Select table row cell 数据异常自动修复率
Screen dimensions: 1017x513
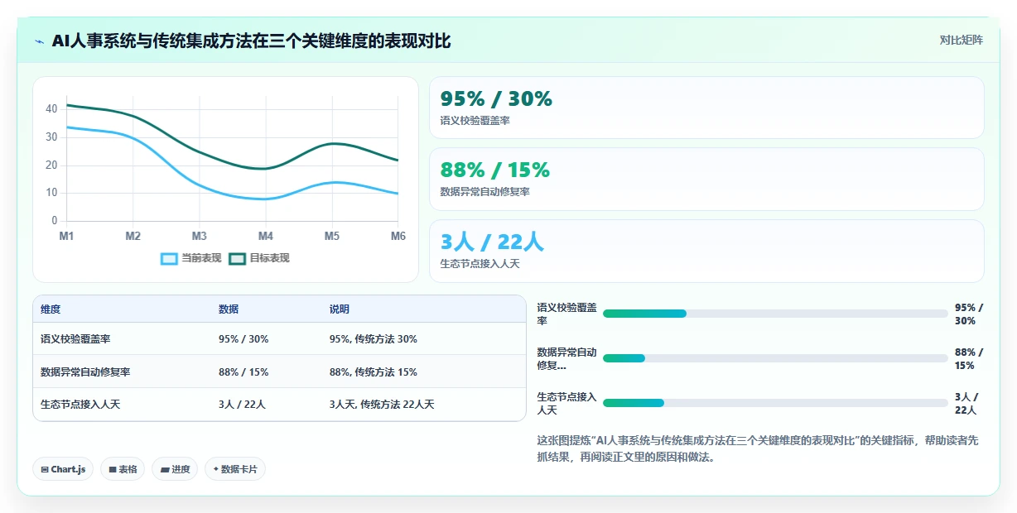85,372
